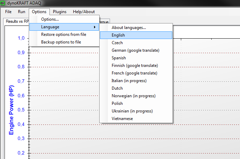Viewport: 240px width, 159px height.
Task: Select Italian (in progress) language
Action: coord(136,81)
